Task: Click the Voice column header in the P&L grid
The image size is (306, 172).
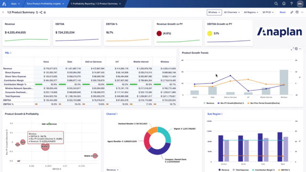Action: coord(46,62)
